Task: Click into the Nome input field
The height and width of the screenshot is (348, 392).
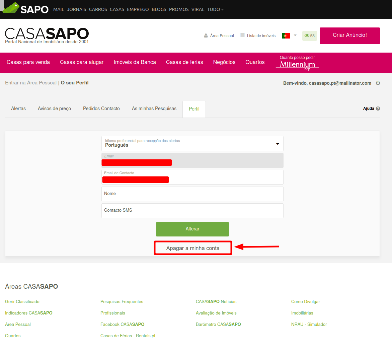Action: (x=192, y=194)
